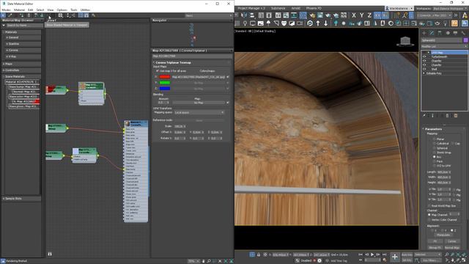
Task: Open the Substance menu in 3ds Max
Action: 278,8
